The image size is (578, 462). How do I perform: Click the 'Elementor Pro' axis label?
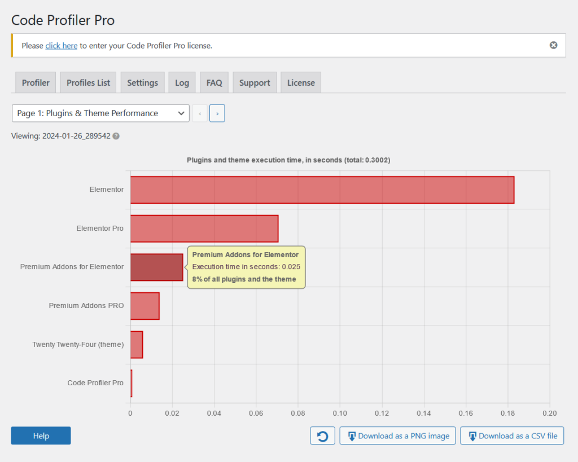click(x=100, y=228)
